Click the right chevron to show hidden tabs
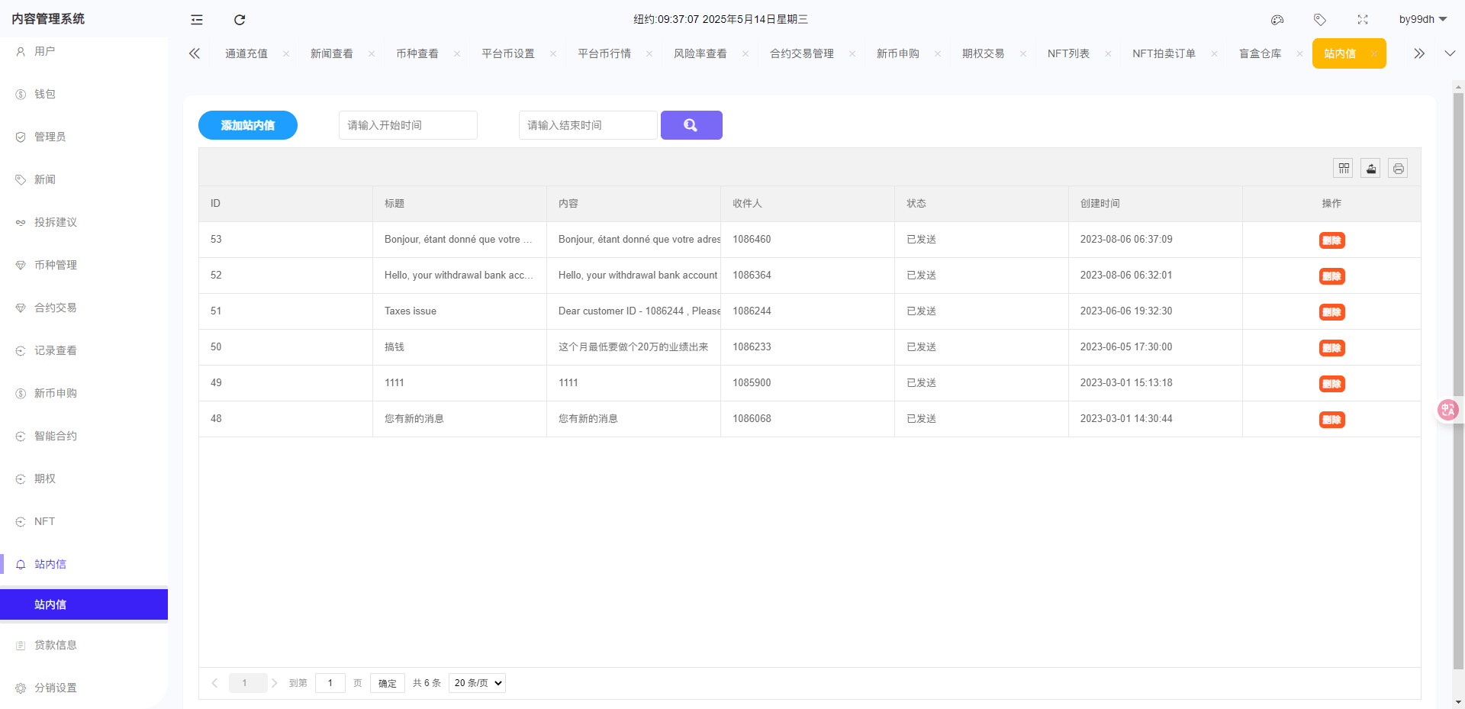 pos(1418,53)
